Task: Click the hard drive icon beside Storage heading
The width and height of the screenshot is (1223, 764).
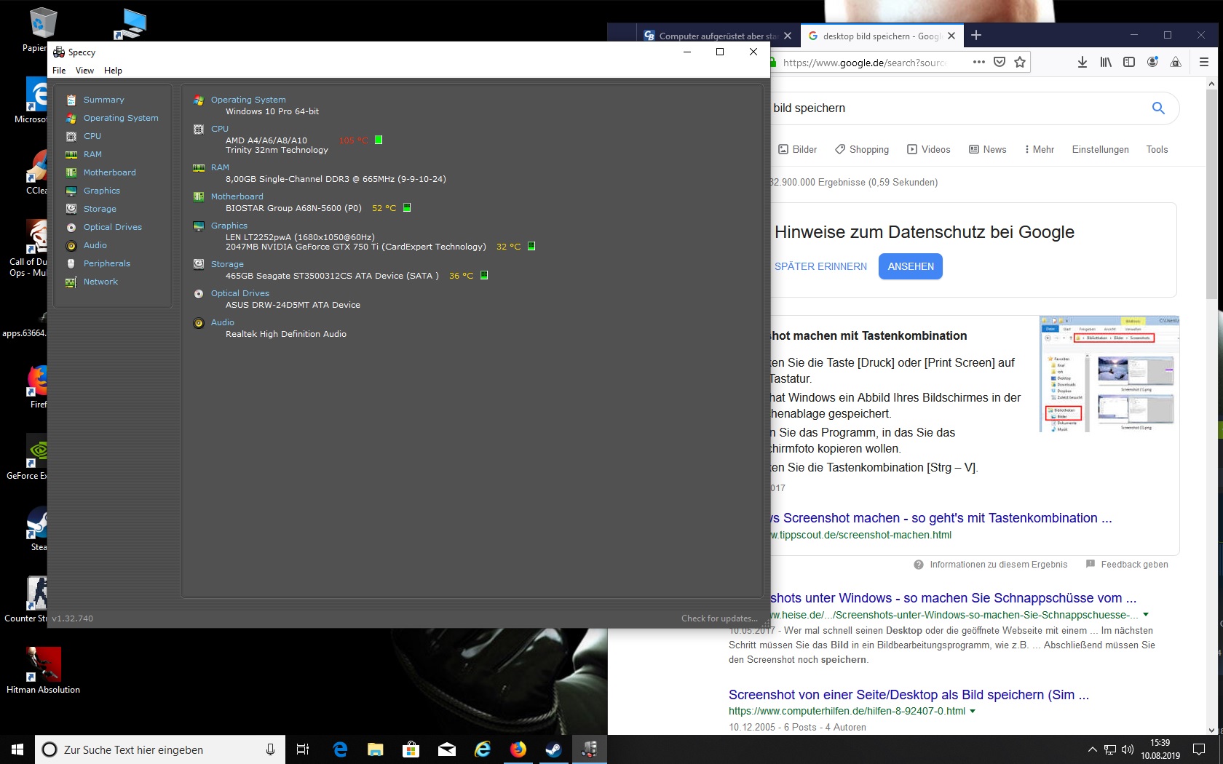Action: (199, 264)
